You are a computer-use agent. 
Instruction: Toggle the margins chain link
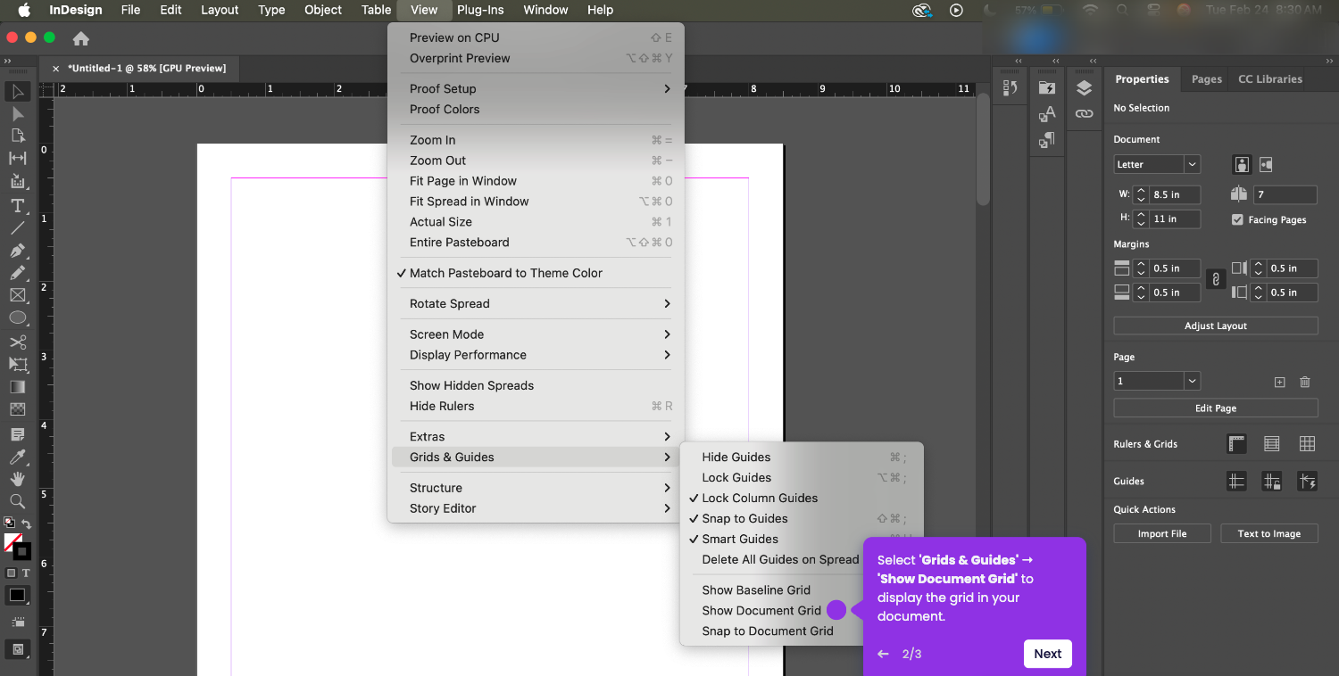(x=1215, y=280)
